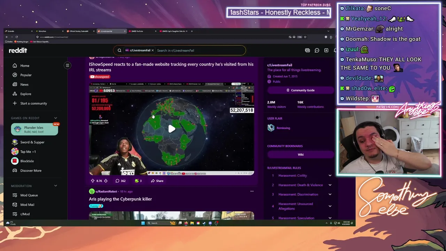Click the Remixxing user flair

(x=283, y=128)
